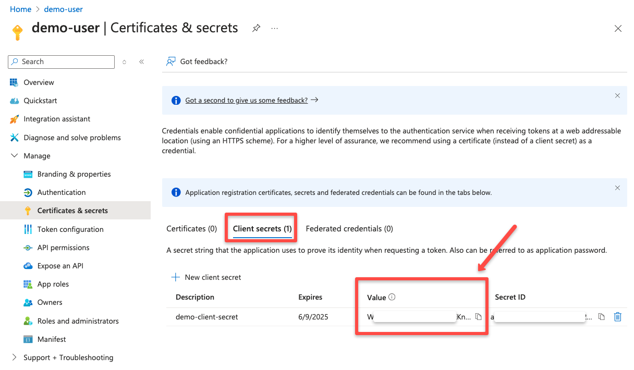
Task: Copy the secret Value to clipboard
Action: click(478, 316)
